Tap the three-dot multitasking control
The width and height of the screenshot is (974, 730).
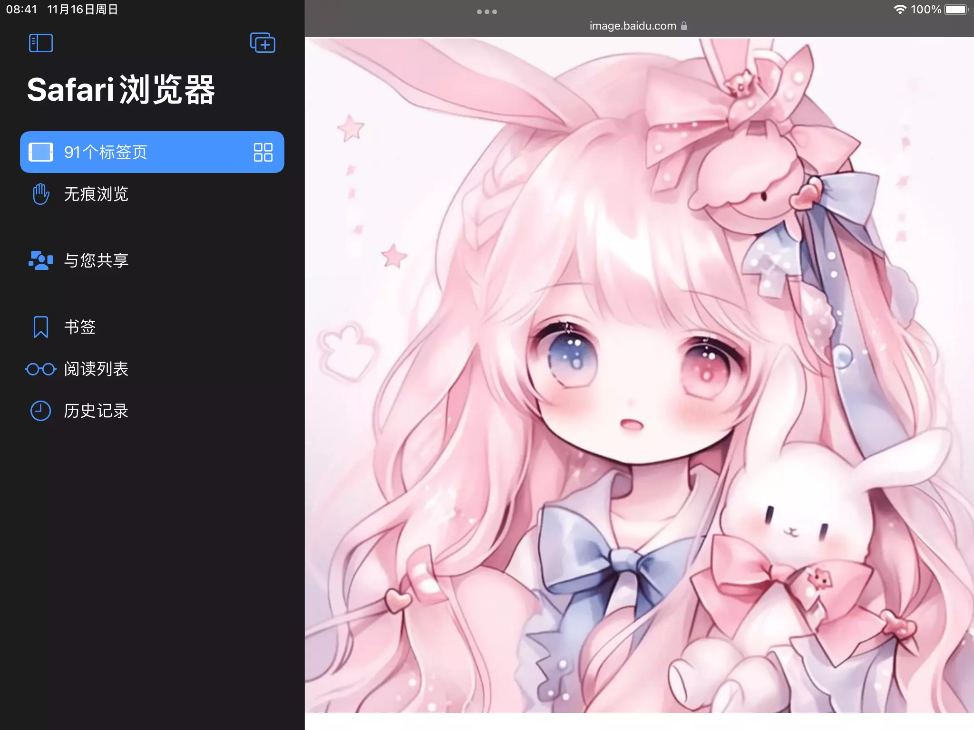487,12
